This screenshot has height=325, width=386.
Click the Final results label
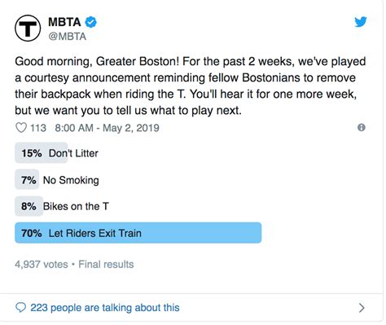click(x=106, y=264)
